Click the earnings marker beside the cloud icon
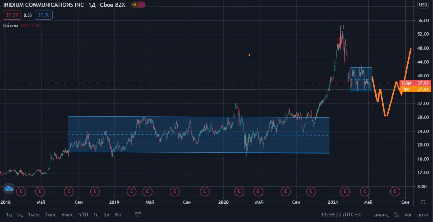 click(21, 191)
